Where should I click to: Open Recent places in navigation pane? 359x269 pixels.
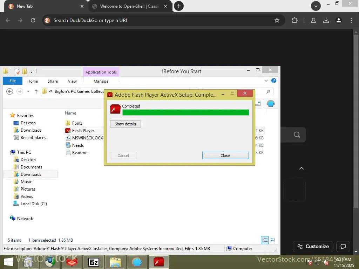click(33, 137)
